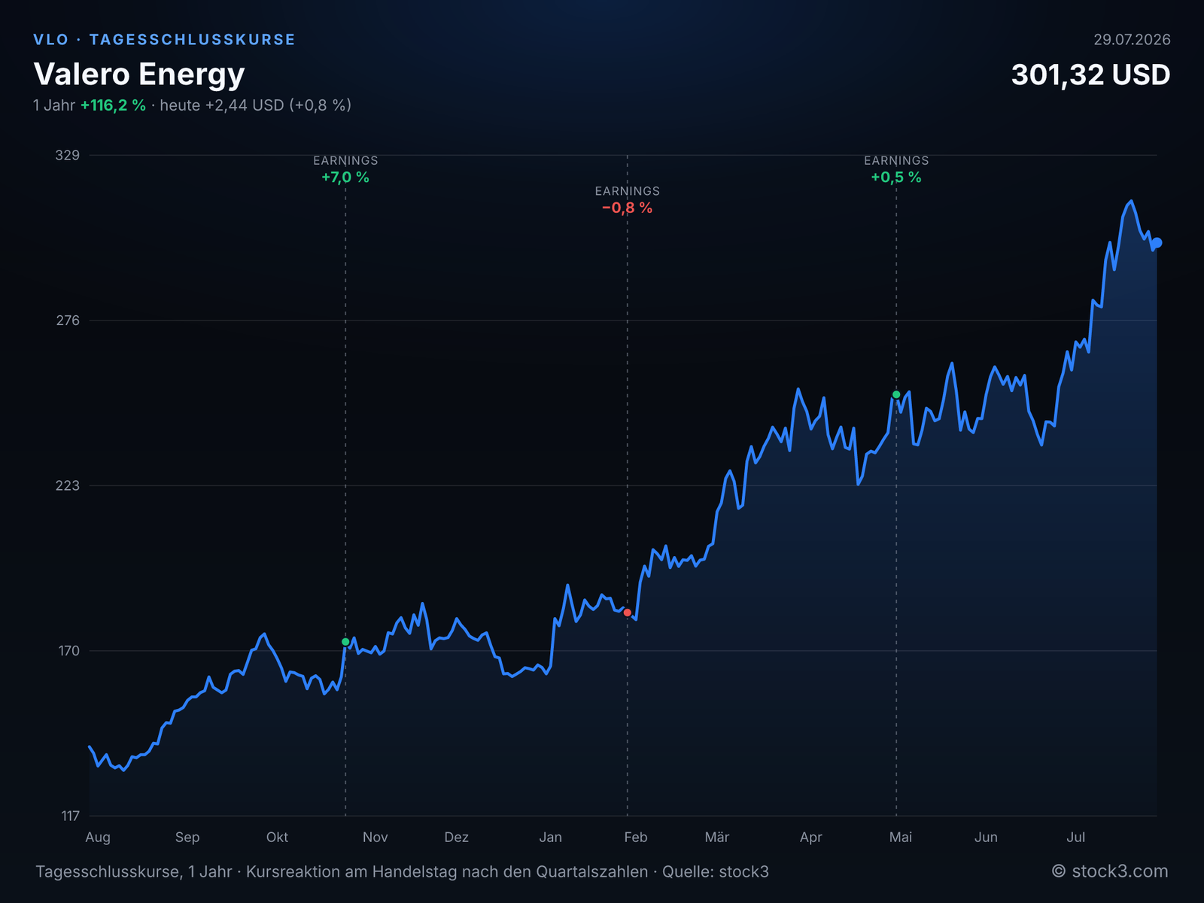Click the Valero Energy title
This screenshot has width=1204, height=903.
(x=139, y=74)
